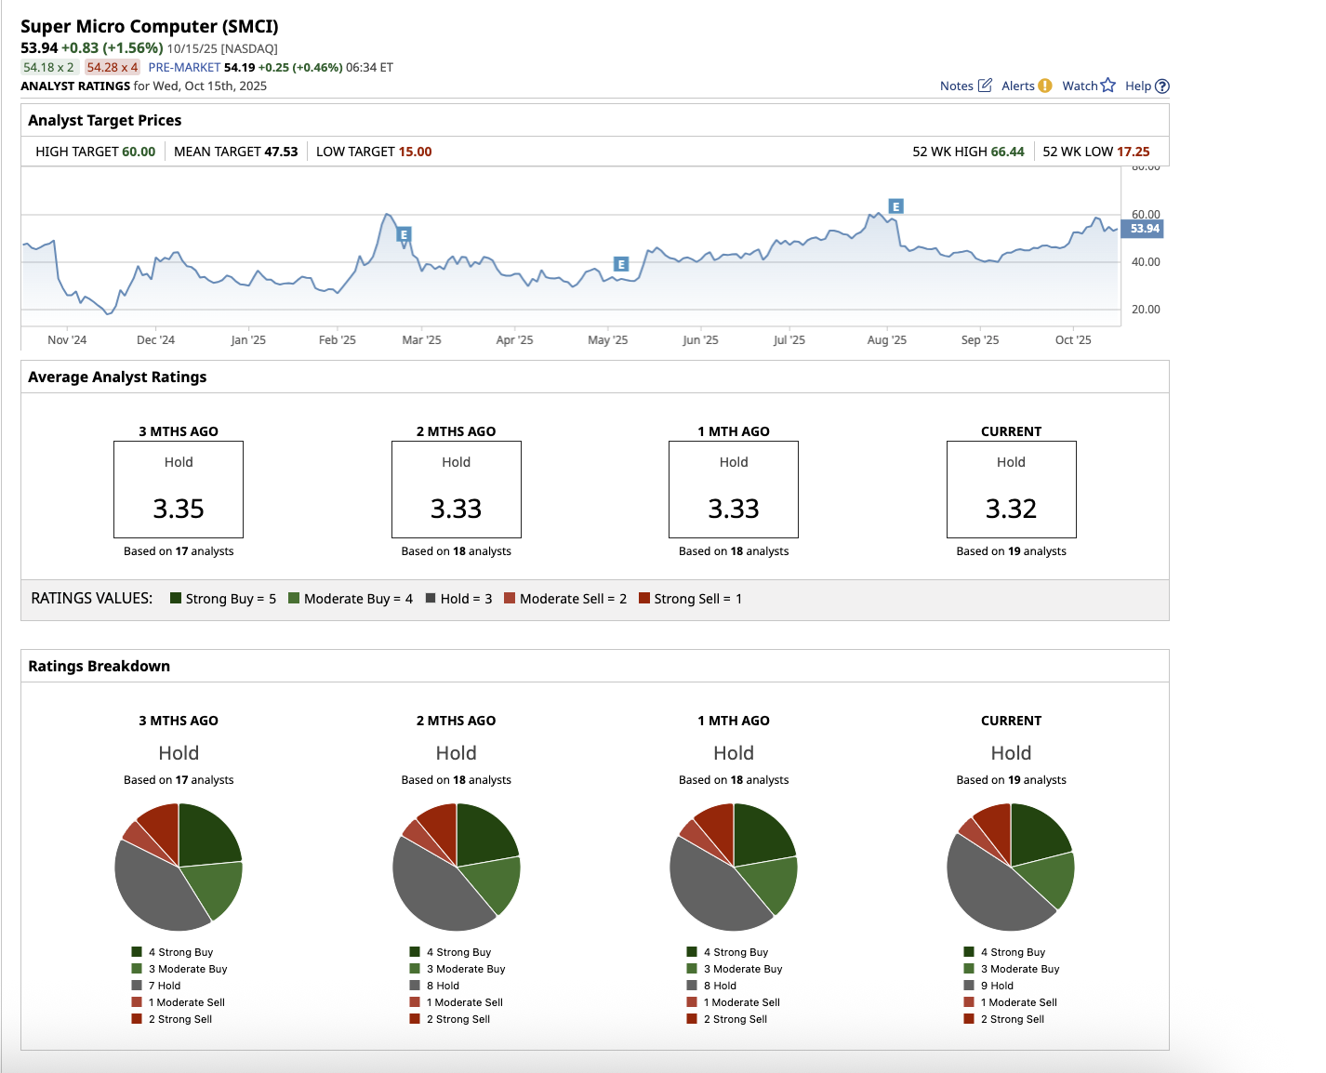Click the earnings marker near Mar '25

tap(404, 234)
